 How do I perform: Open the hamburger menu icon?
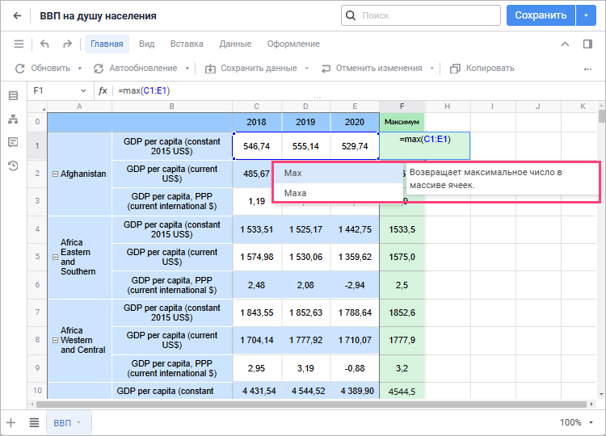point(19,44)
